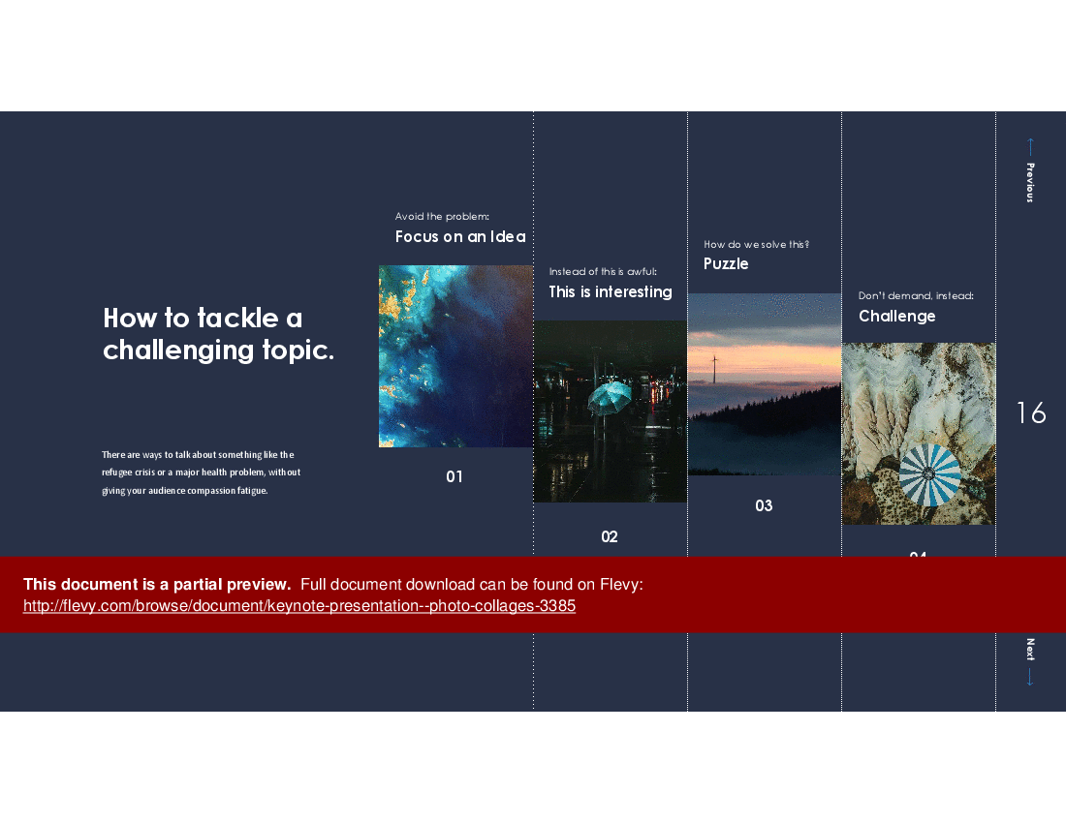This screenshot has height=823, width=1066.
Task: Open the Flevy document download link
Action: (299, 605)
